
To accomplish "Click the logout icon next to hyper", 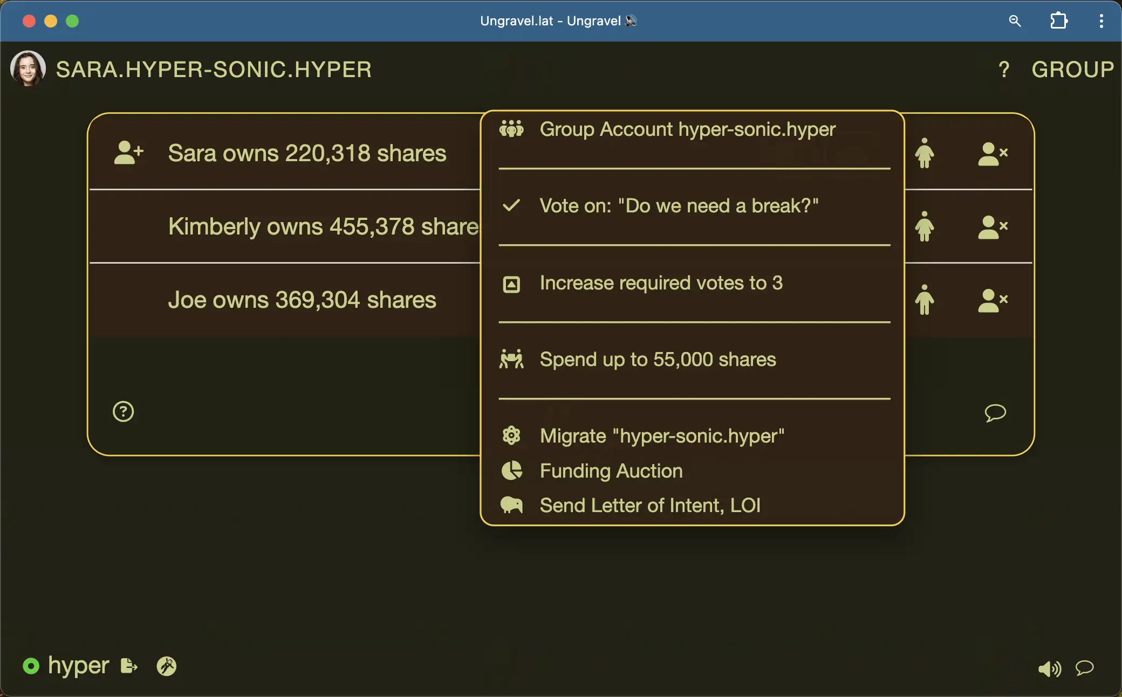I will (x=129, y=666).
